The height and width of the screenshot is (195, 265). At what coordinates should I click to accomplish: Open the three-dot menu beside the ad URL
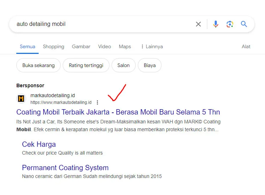[97, 102]
